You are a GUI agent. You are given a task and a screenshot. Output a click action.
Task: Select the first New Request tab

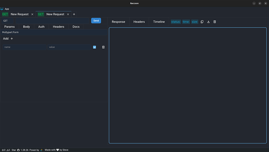(x=18, y=14)
